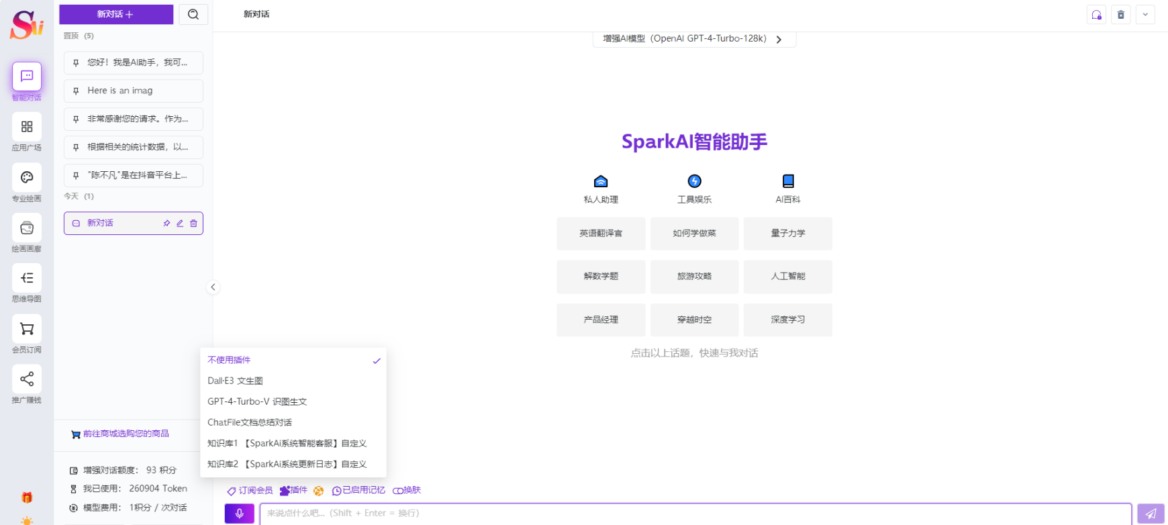This screenshot has height=525, width=1168.
Task: Click the 会员订阅 shopping cart icon
Action: [x=27, y=329]
